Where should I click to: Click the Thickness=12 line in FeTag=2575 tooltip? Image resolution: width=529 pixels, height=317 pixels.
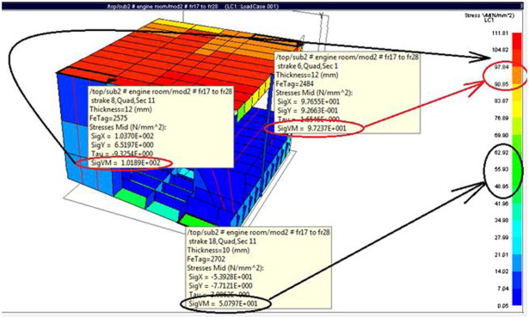[x=120, y=109]
